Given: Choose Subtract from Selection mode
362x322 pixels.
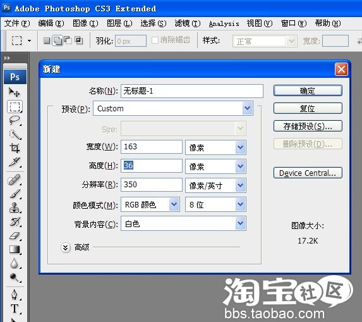Looking at the screenshot, I should click(68, 40).
